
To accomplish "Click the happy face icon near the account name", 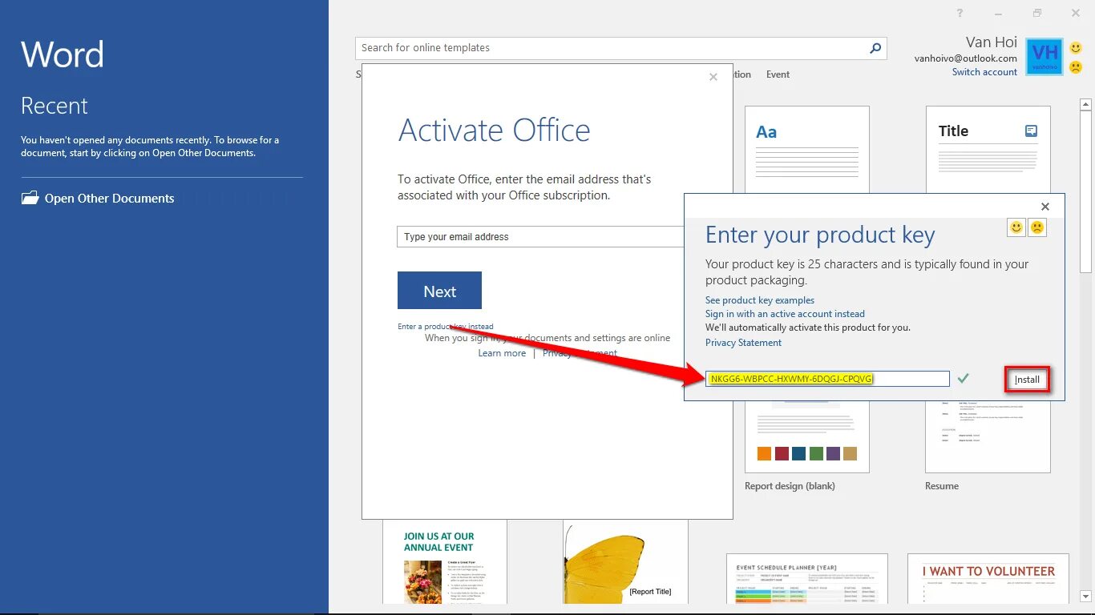I will tap(1075, 48).
